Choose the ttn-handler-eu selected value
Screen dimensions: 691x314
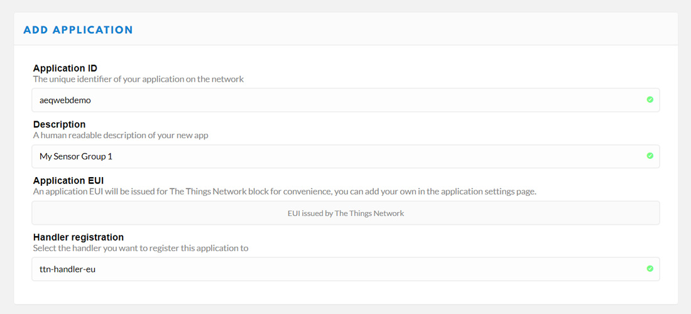tap(67, 269)
